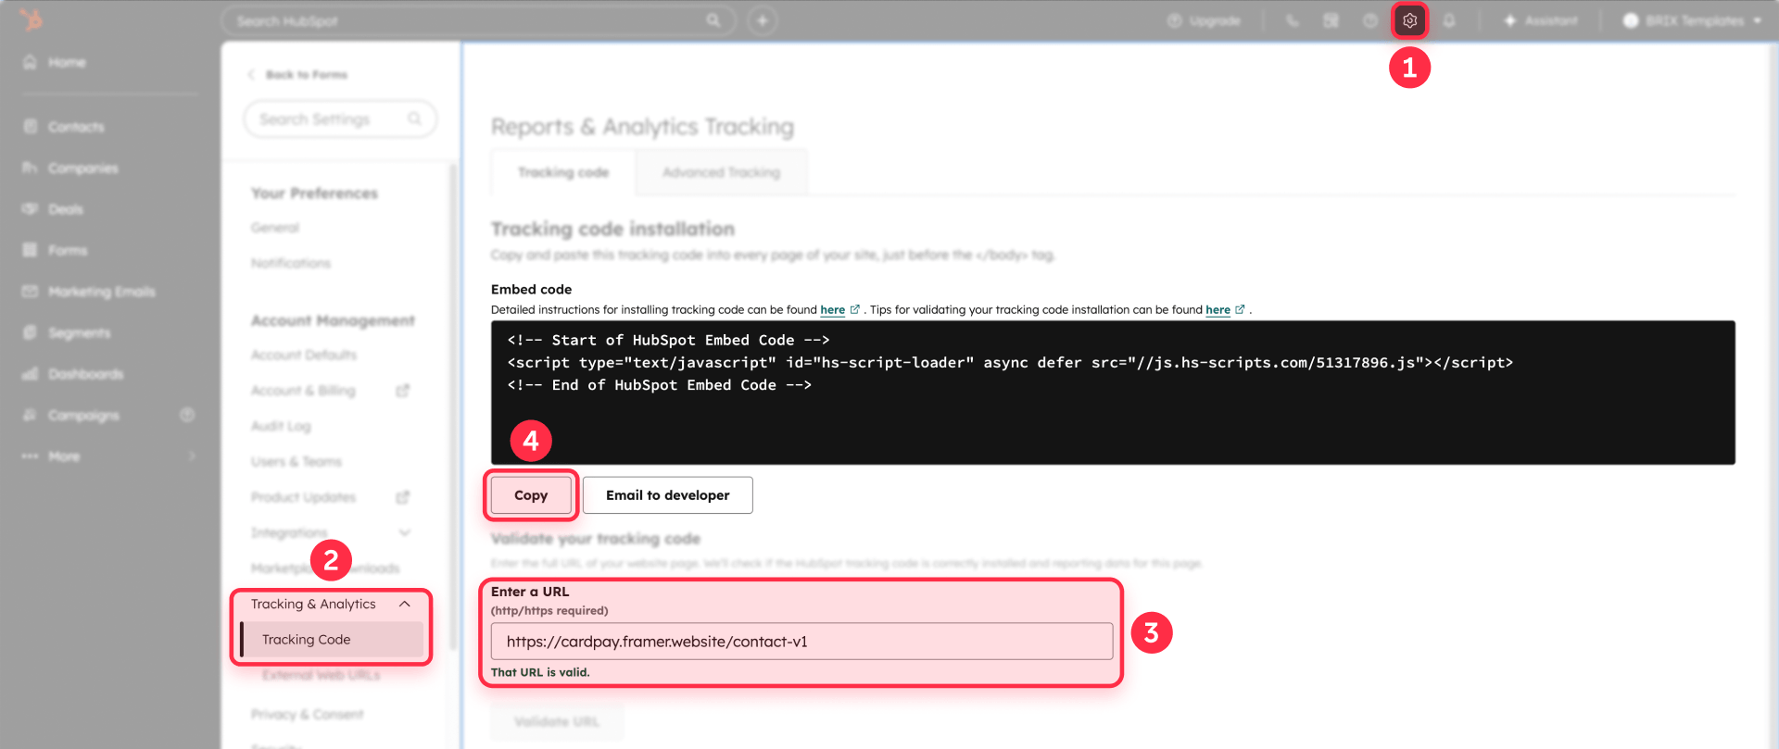The image size is (1779, 749).
Task: Open Privacy & Consent settings
Action: pos(307,715)
